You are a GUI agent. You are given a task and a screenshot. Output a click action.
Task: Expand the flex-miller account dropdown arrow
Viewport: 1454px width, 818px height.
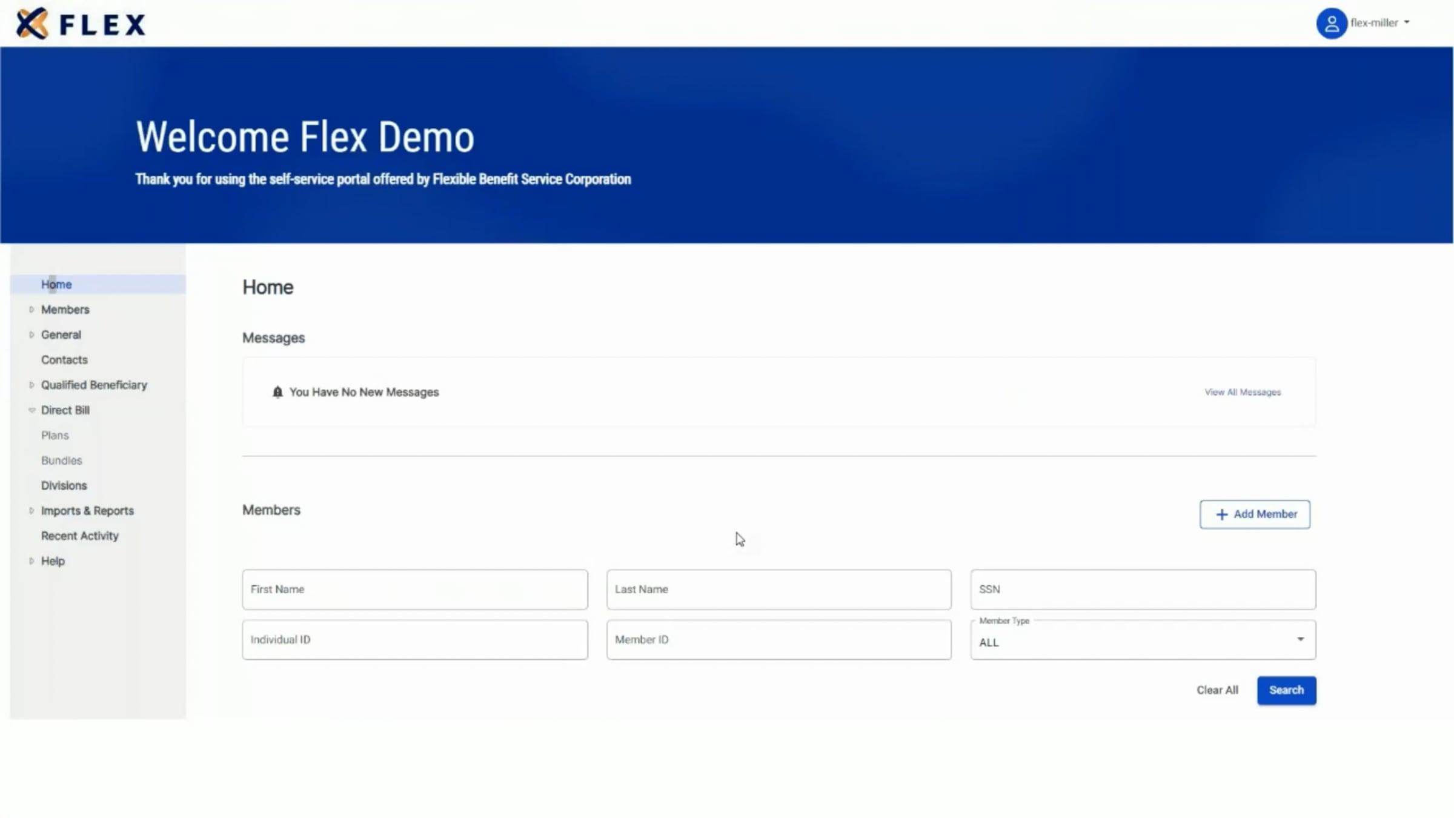(x=1407, y=22)
